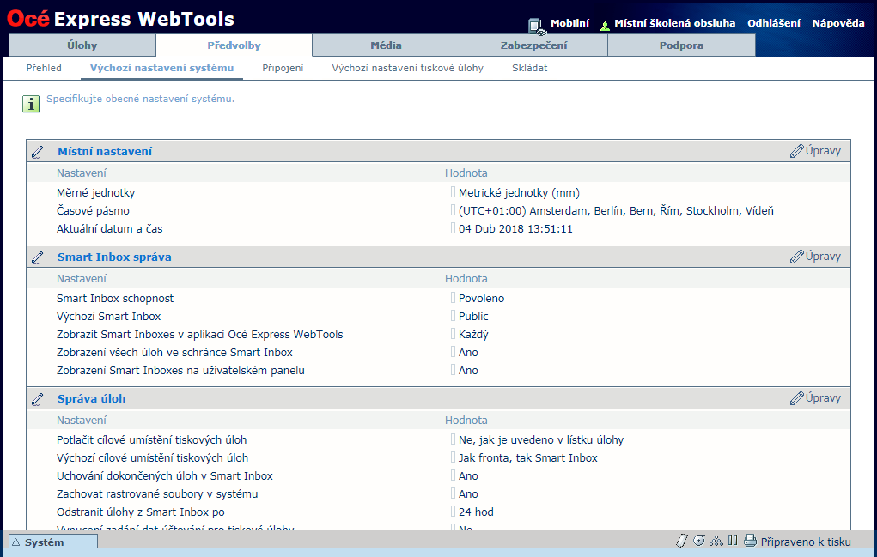Click Úpravy for Místní nastavení
This screenshot has height=557, width=877.
coord(815,151)
